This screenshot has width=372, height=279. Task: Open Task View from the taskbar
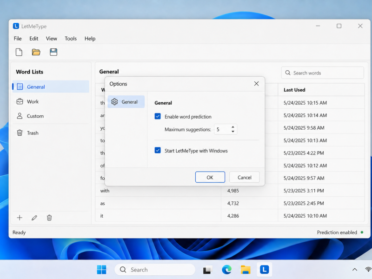[207, 270]
